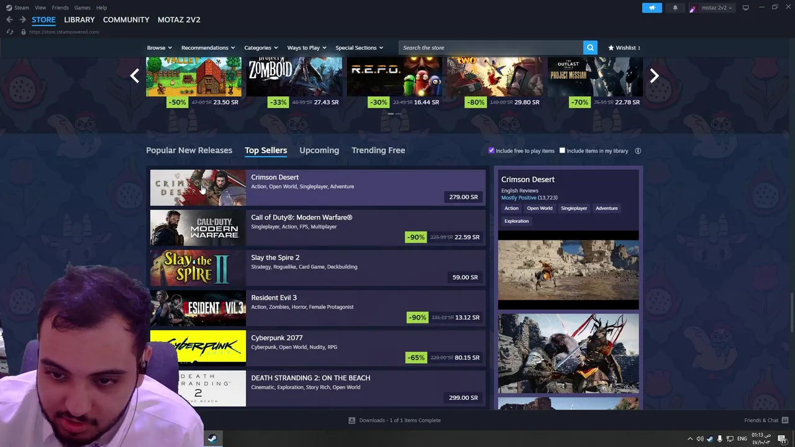The image size is (795, 447).
Task: Go forward with the right arrow
Action: [22, 20]
